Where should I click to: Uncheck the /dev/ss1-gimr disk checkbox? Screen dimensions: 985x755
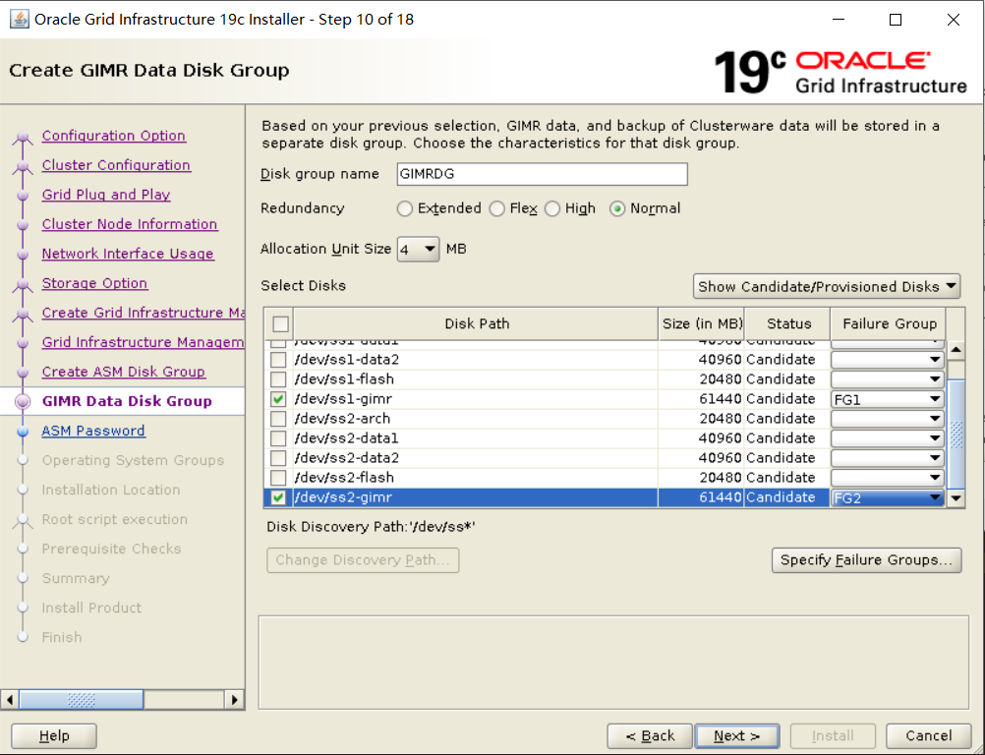pyautogui.click(x=277, y=399)
